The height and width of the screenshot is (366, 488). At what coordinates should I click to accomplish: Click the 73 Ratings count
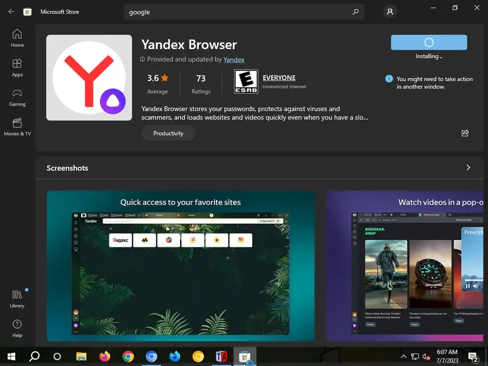click(x=201, y=83)
